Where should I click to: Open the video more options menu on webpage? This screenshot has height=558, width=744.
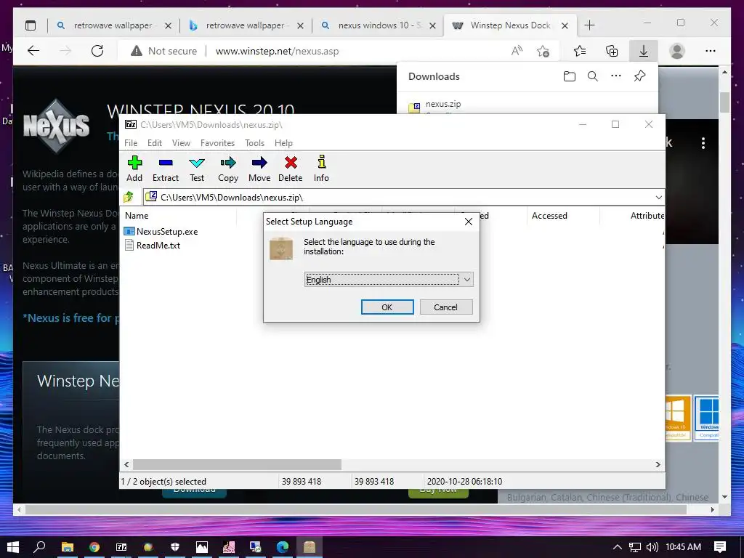(x=703, y=143)
